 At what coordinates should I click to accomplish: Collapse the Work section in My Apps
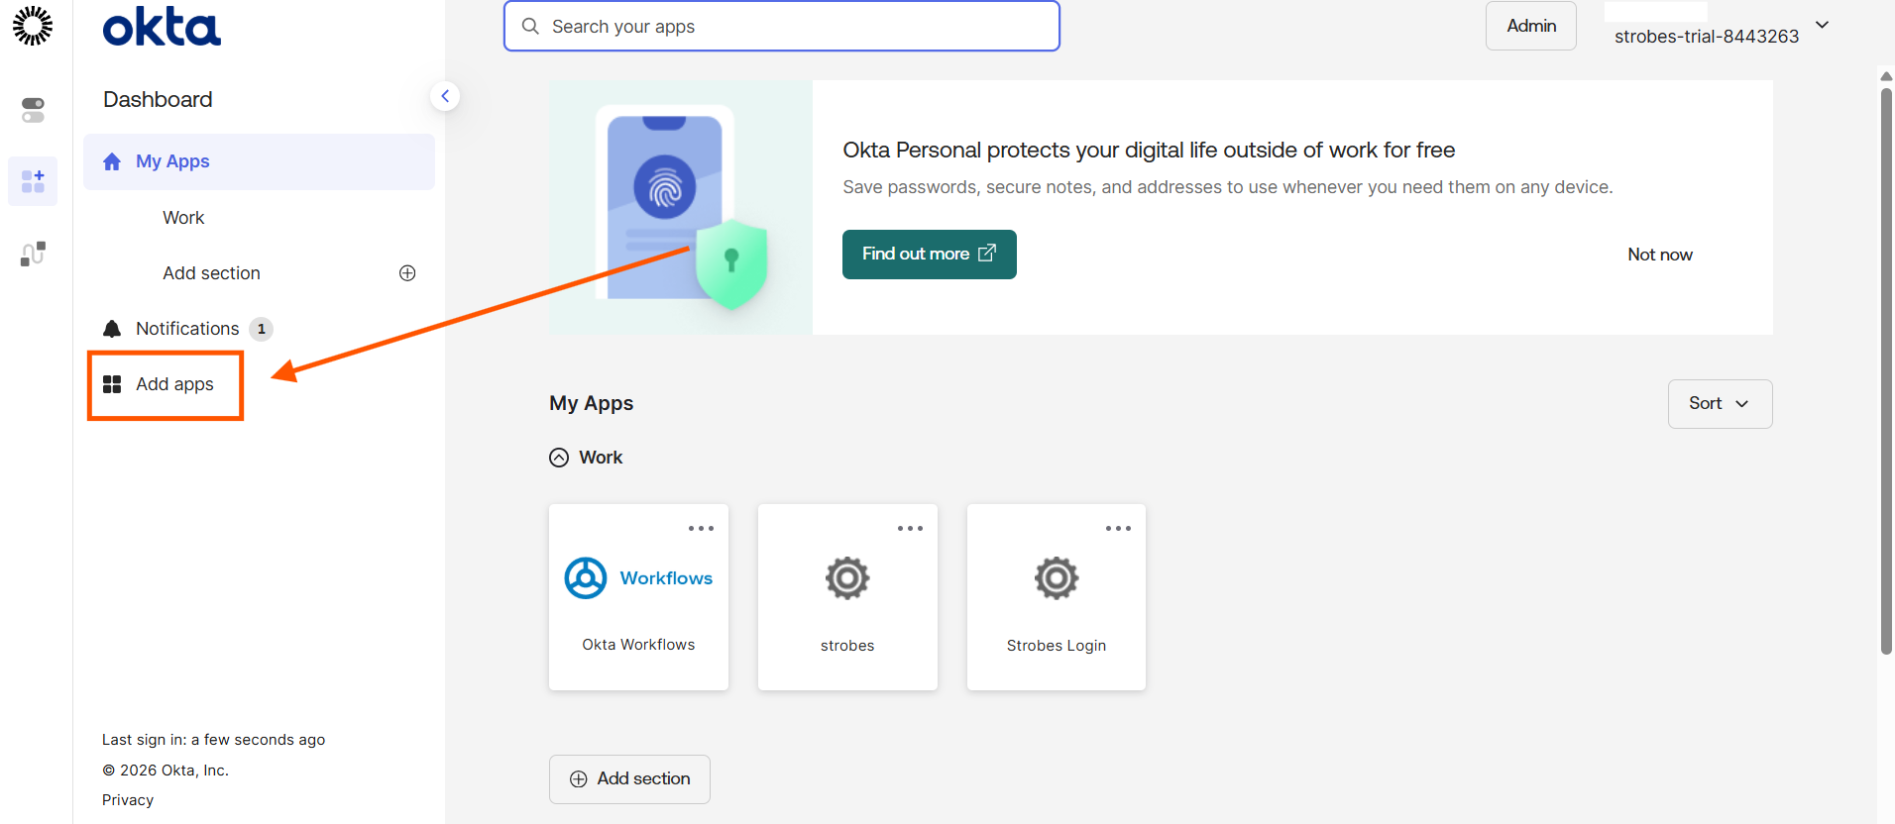point(559,458)
